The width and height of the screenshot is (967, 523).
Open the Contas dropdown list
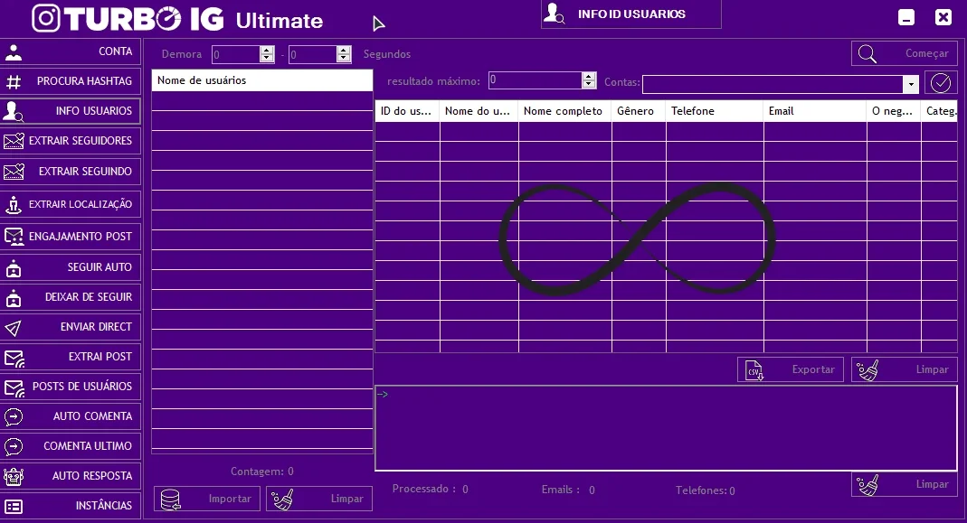911,84
